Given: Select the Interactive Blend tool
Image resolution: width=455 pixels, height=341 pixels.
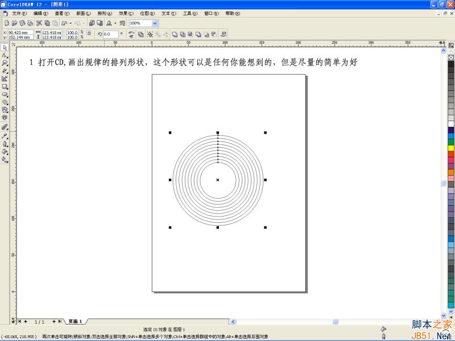Looking at the screenshot, I should [x=5, y=127].
